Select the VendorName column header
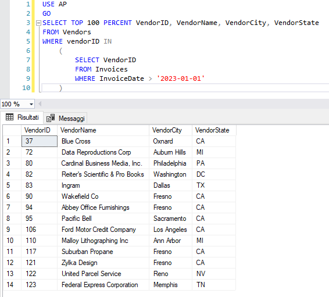 [x=103, y=130]
